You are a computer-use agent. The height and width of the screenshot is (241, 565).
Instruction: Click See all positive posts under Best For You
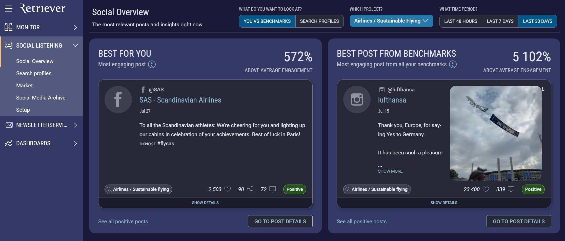click(x=123, y=222)
